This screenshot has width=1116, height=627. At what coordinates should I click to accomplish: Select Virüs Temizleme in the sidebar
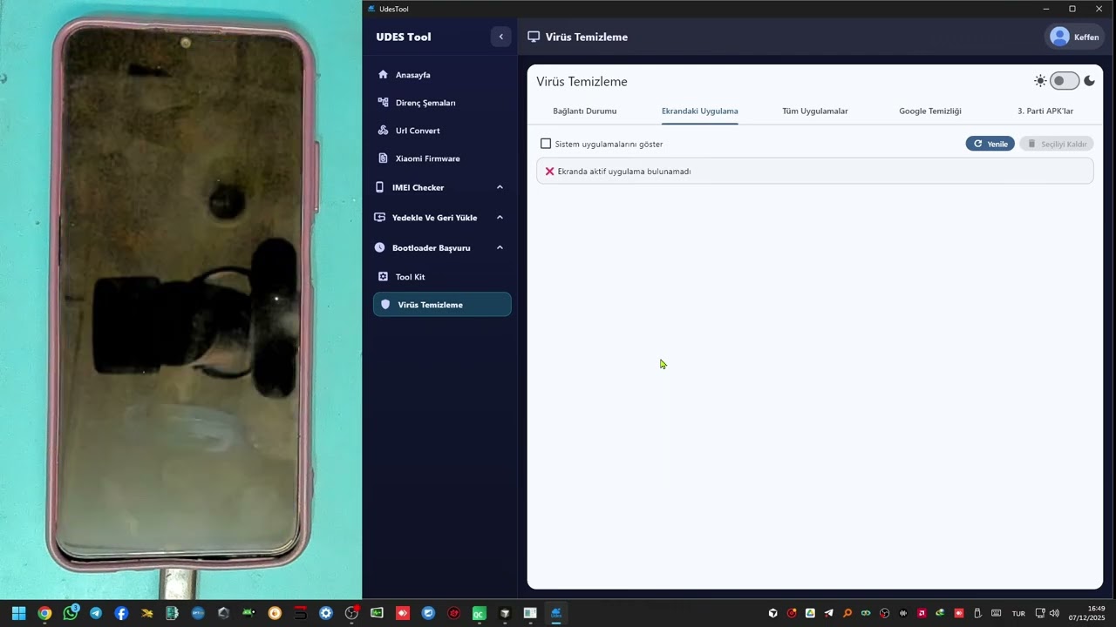[x=442, y=305]
